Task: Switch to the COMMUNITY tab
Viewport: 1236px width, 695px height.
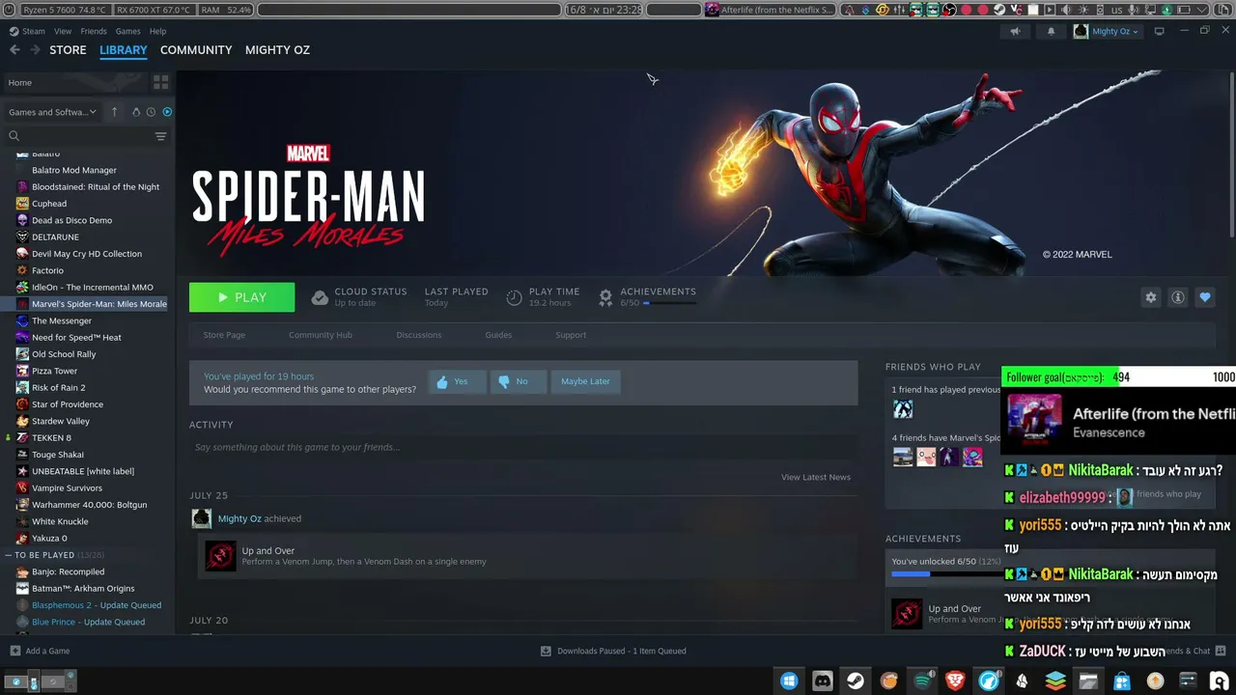Action: [196, 50]
